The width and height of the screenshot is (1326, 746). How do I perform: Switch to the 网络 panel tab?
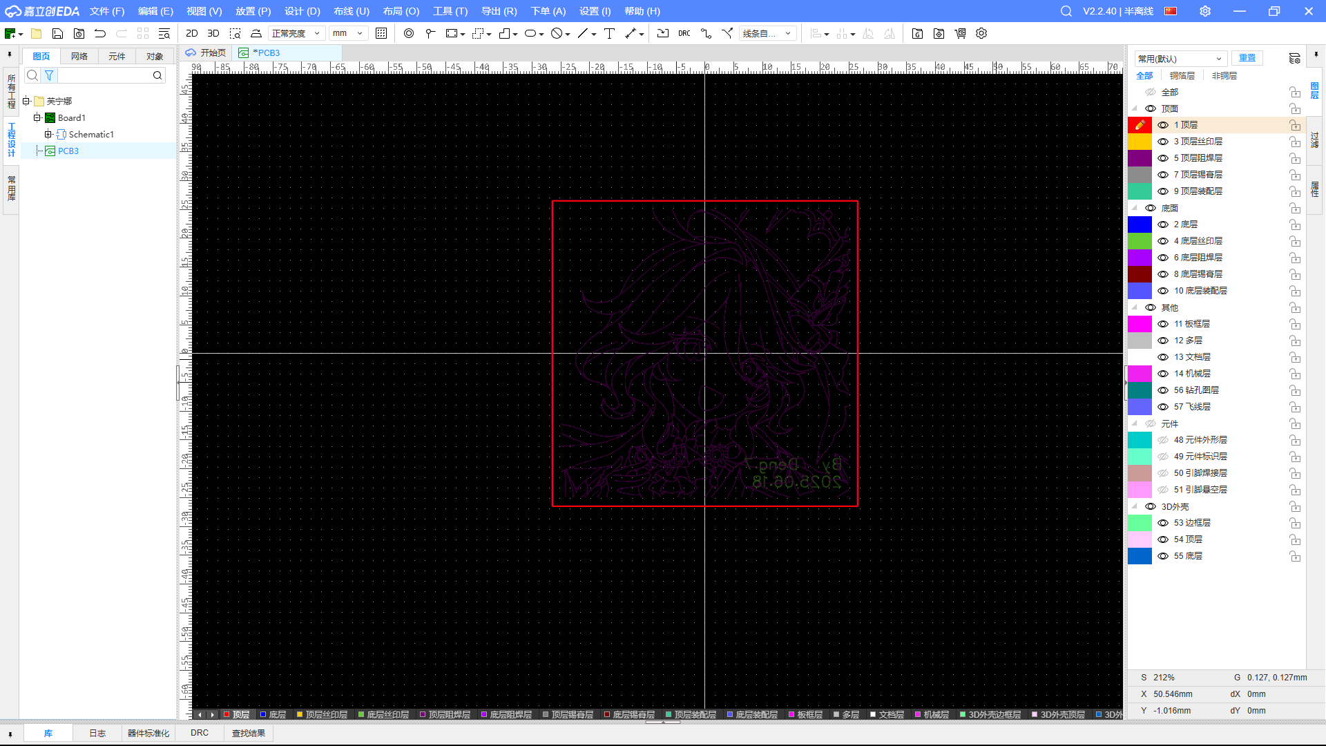click(x=79, y=56)
